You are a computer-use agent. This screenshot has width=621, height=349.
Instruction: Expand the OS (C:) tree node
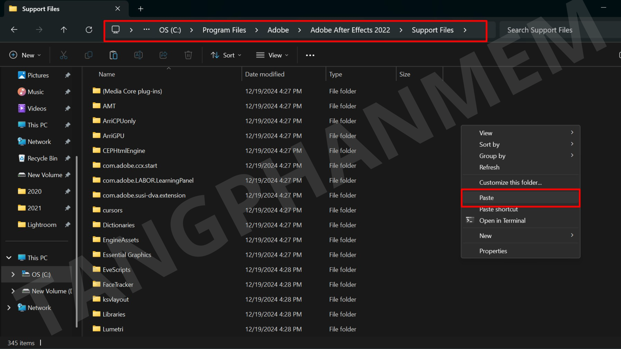coord(13,274)
